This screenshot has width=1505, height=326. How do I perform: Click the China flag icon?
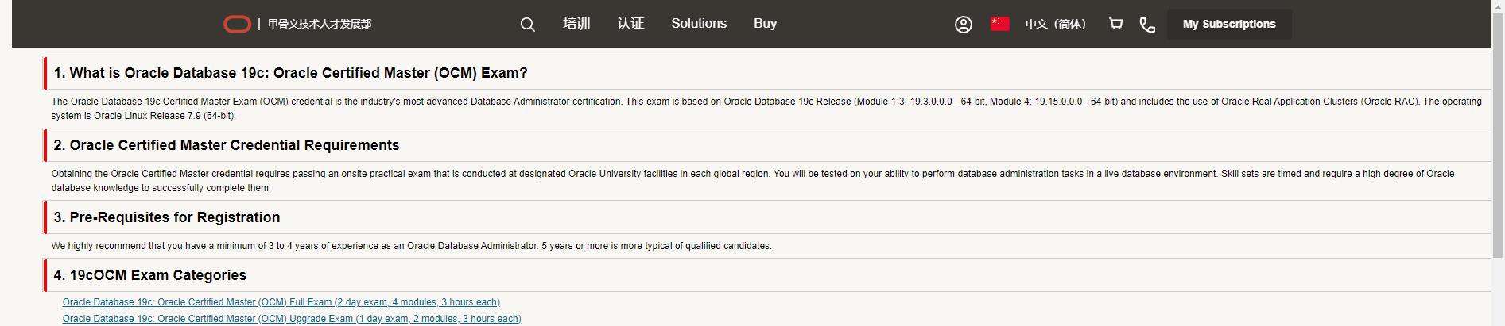click(1000, 24)
